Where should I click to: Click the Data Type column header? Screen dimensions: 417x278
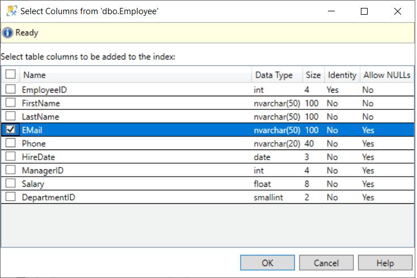[x=274, y=75]
